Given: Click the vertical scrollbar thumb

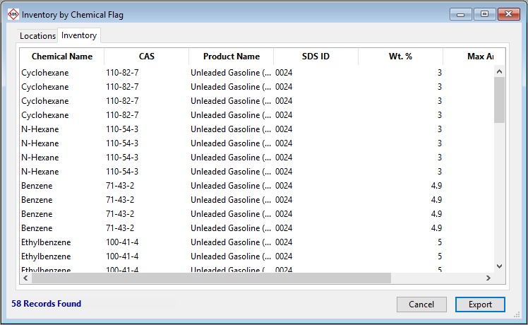Looking at the screenshot, I should click(x=499, y=99).
